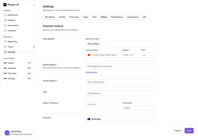Viewport: 198px width, 140px height.
Task: Click the Name on card field
Action: pos(121,44)
